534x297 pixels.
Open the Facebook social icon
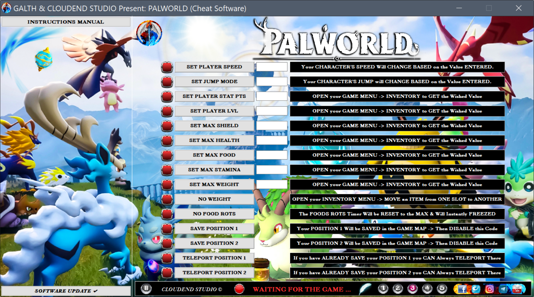(462, 289)
